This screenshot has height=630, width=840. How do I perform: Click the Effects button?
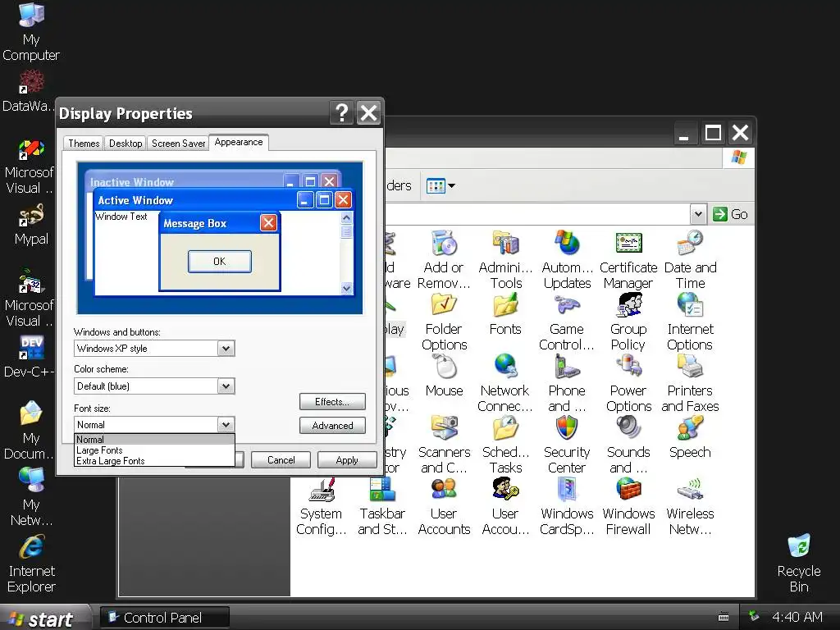(332, 402)
